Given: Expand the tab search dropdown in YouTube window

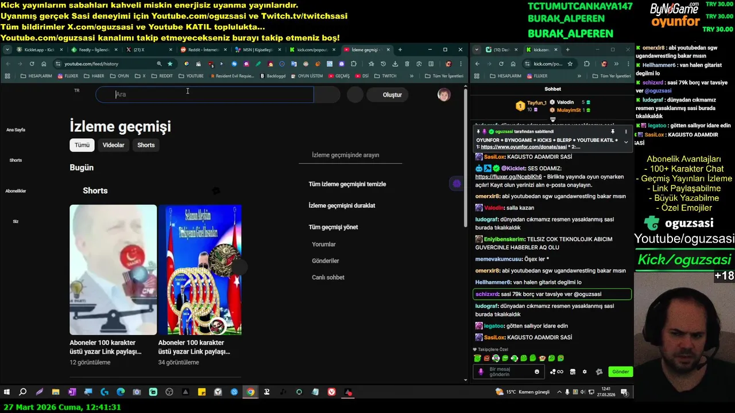Looking at the screenshot, I should (x=7, y=50).
